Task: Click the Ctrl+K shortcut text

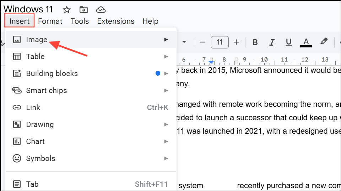Action: 158,108
